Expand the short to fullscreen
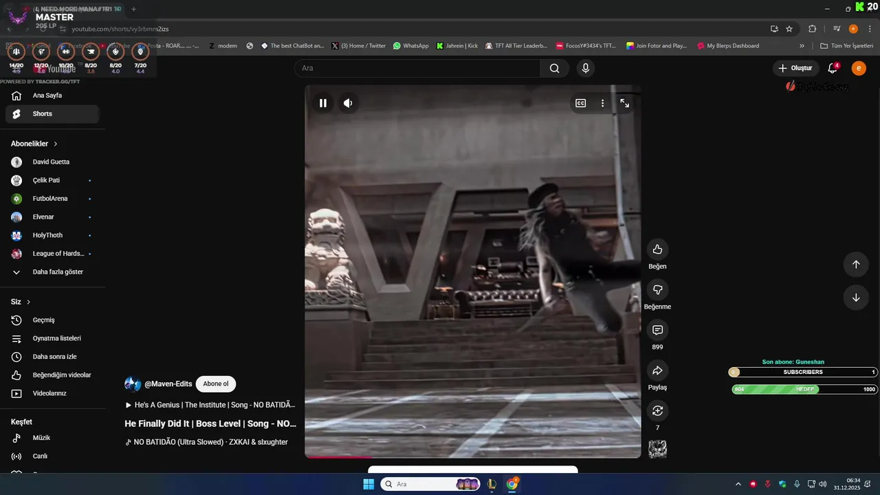Screen dimensions: 880x495 (x=625, y=103)
